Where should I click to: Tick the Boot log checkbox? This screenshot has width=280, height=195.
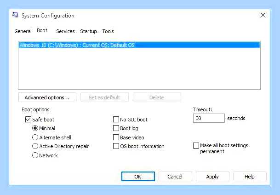pyautogui.click(x=116, y=128)
